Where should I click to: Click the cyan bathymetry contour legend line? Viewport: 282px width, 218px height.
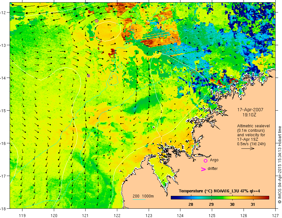139,199
